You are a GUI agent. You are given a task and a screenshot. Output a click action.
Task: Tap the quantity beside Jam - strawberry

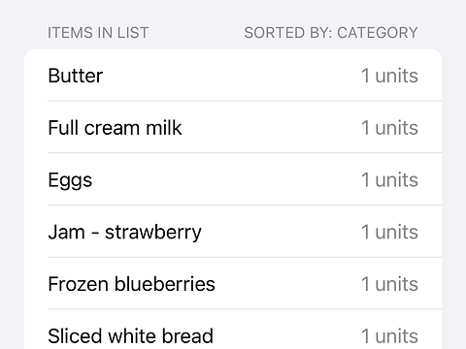[389, 232]
